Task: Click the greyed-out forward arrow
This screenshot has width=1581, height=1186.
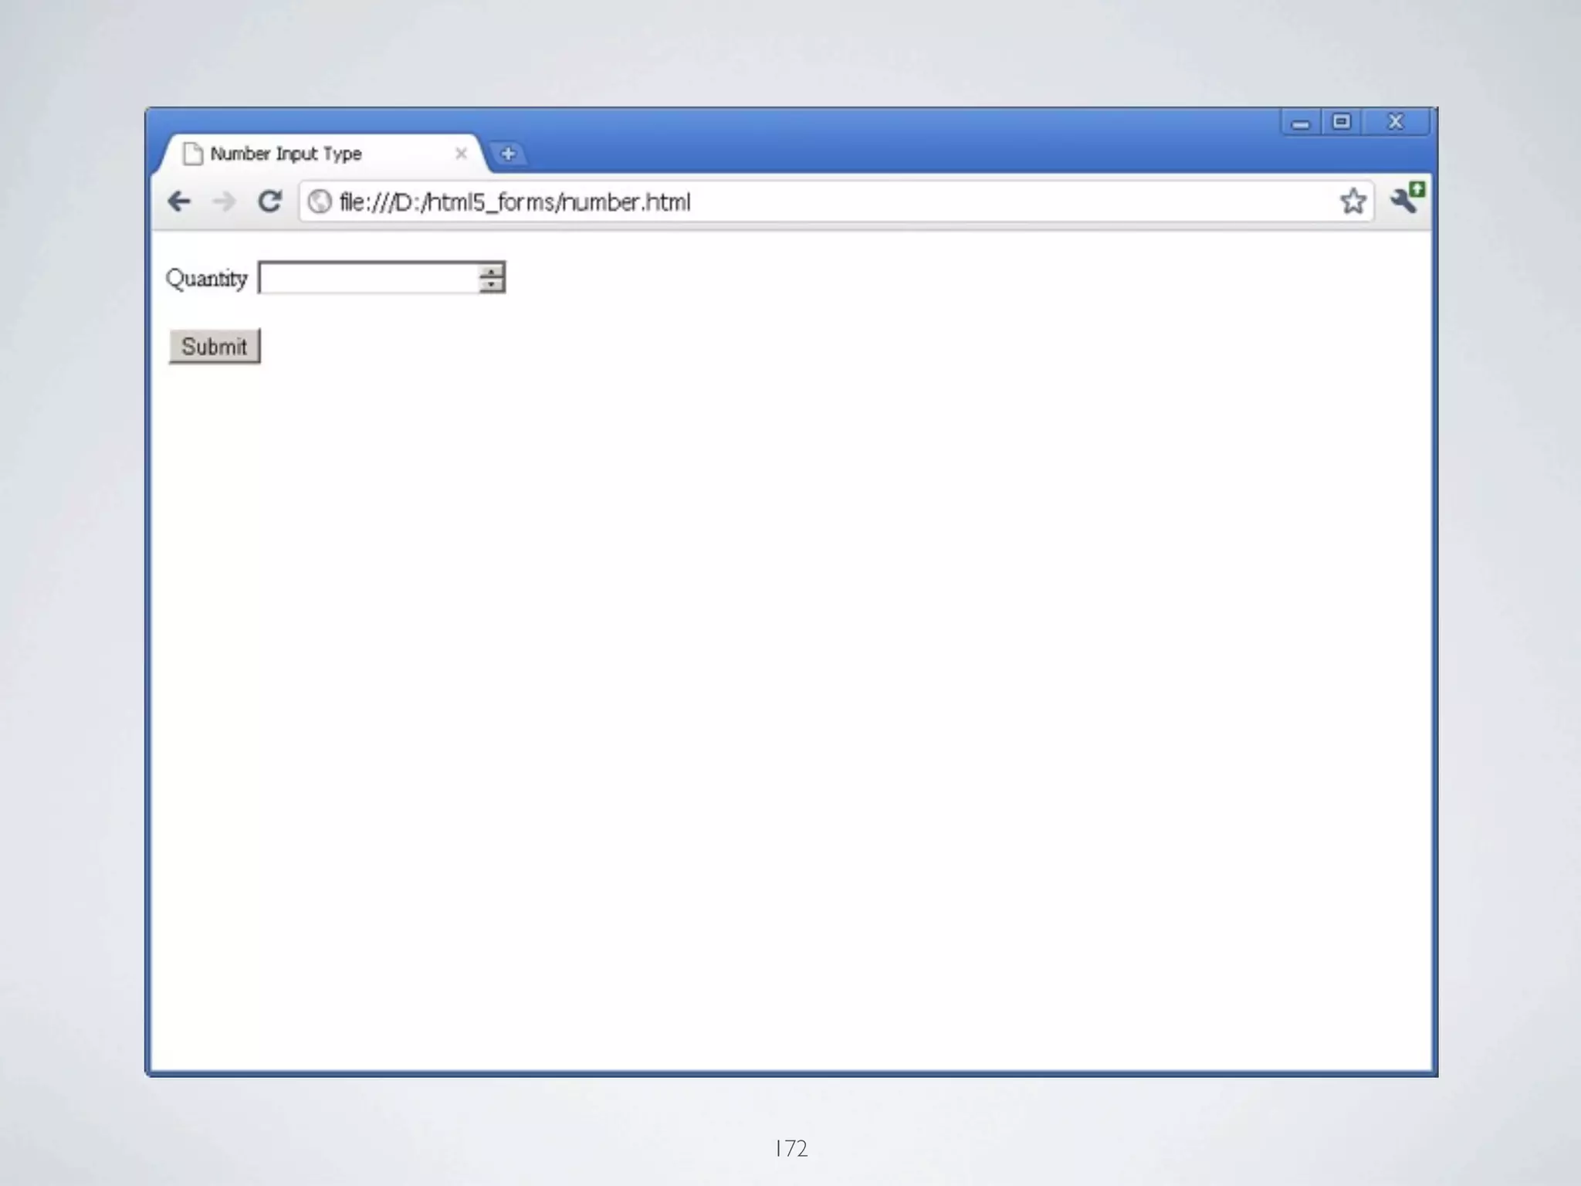Action: pyautogui.click(x=224, y=202)
